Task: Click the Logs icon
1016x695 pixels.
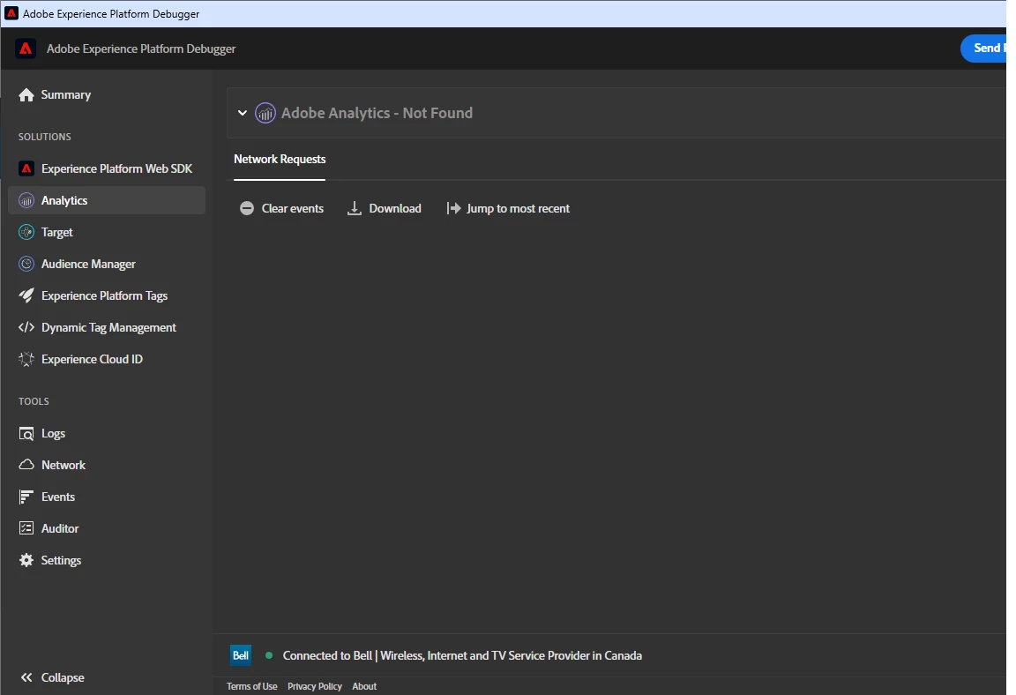Action: tap(26, 434)
